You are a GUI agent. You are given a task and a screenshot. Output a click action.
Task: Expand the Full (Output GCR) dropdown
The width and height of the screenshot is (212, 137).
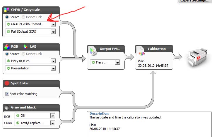(x=53, y=32)
